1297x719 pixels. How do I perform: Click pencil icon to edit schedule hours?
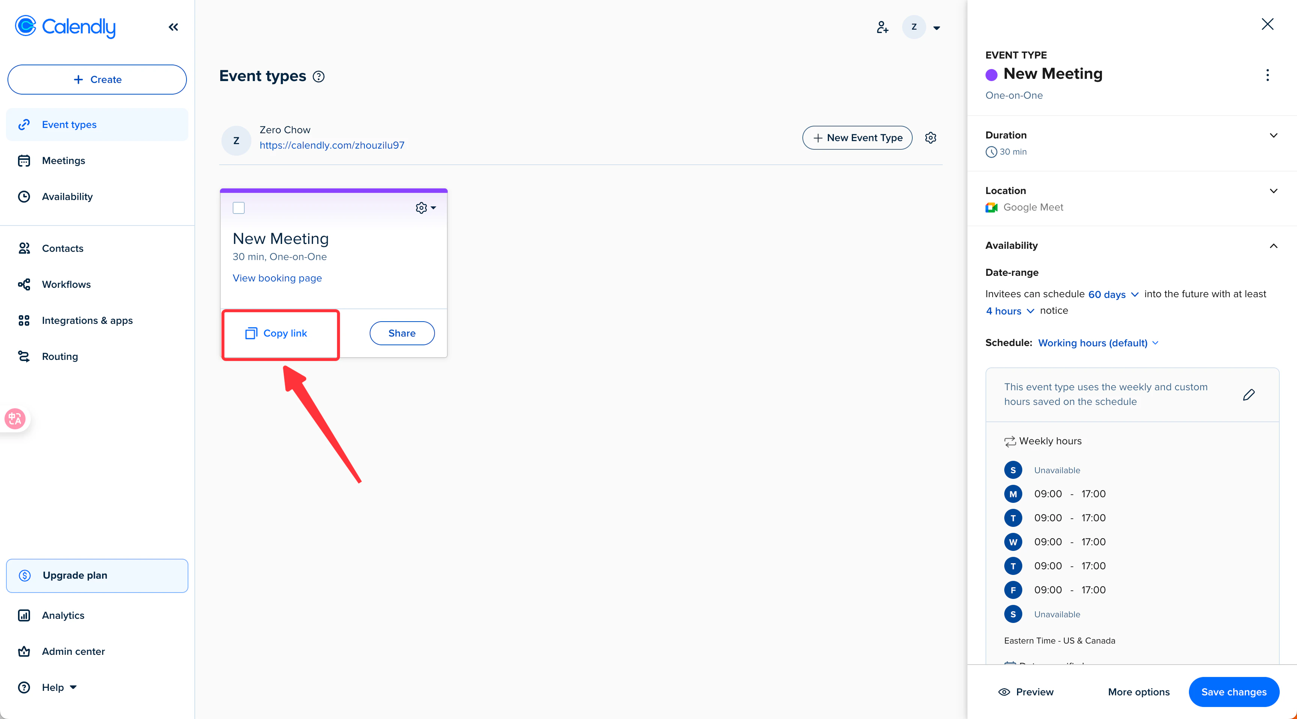tap(1249, 395)
